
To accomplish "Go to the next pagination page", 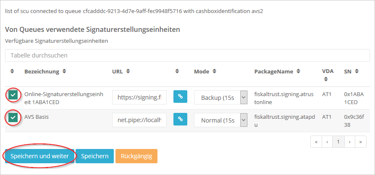I will click(349, 142).
